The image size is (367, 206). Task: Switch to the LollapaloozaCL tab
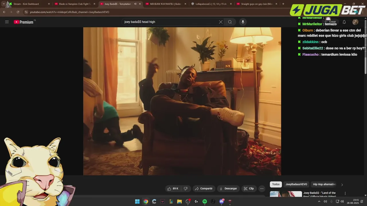(x=211, y=4)
